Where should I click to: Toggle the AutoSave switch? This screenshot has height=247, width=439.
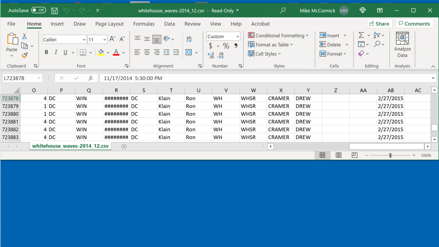tap(38, 11)
